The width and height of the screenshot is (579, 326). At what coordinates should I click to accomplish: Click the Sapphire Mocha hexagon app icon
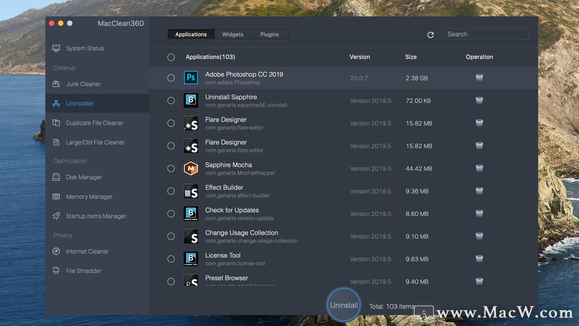[x=191, y=168]
